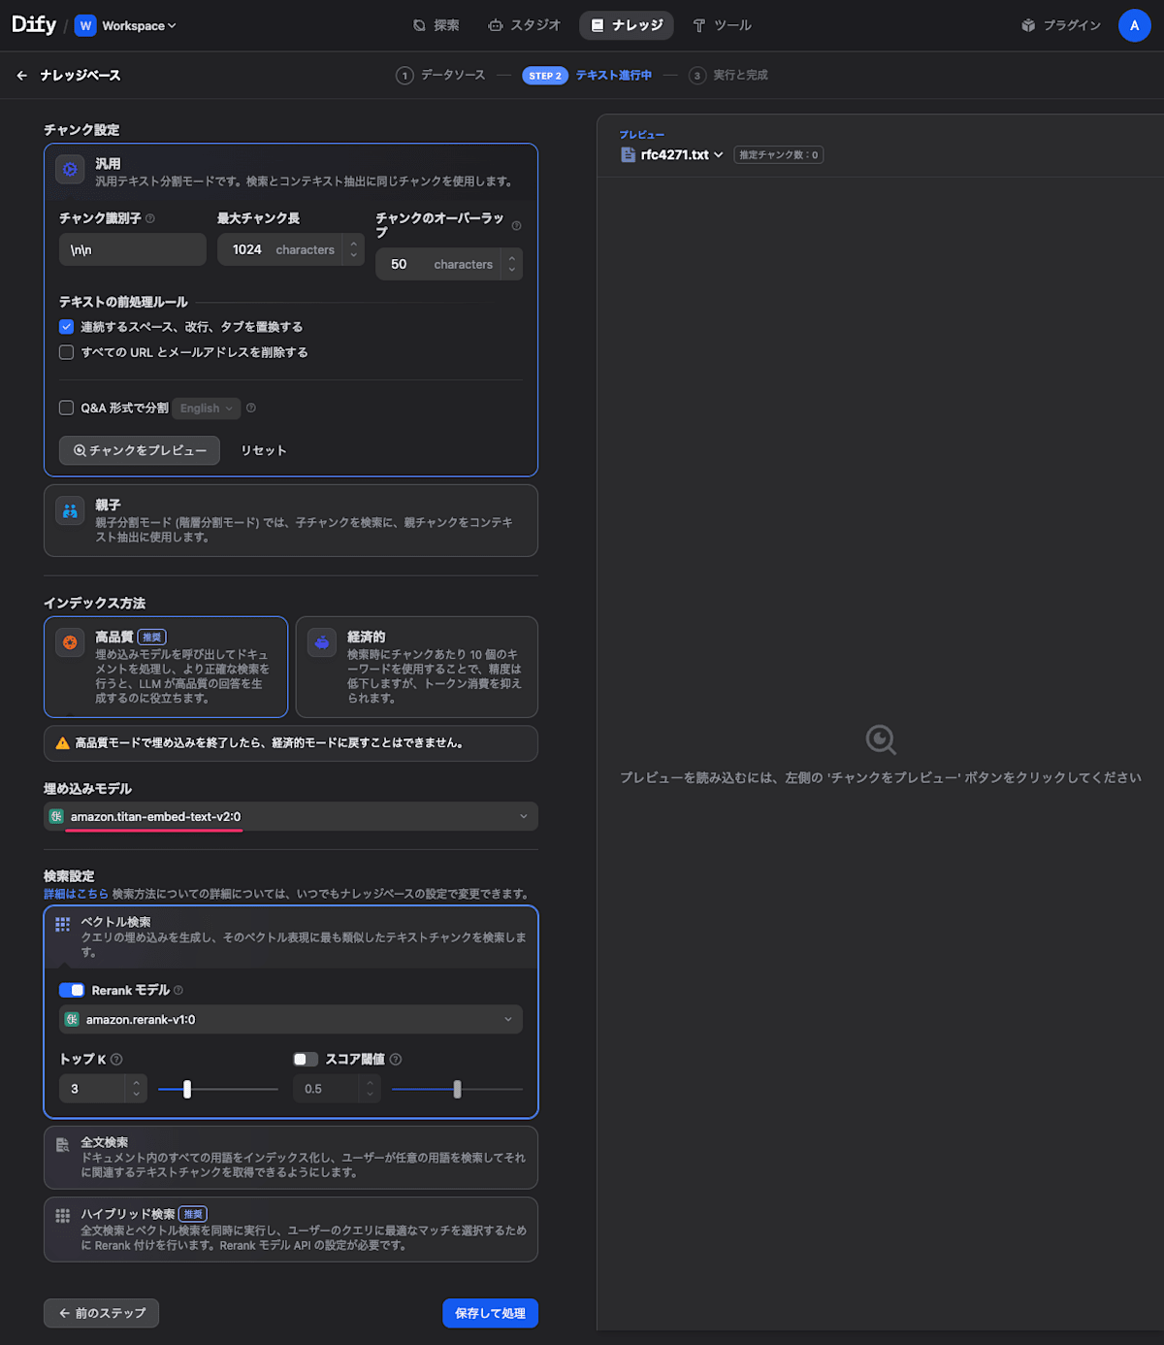The height and width of the screenshot is (1345, 1164).
Task: Click the 推定チャンク数 : 0 badge
Action: 779,154
